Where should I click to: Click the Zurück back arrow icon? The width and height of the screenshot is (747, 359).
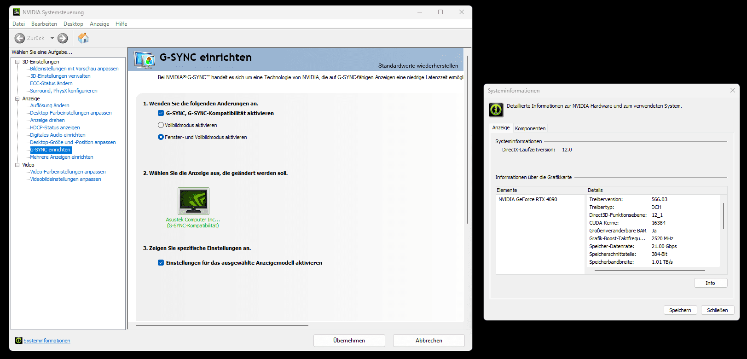(x=19, y=38)
